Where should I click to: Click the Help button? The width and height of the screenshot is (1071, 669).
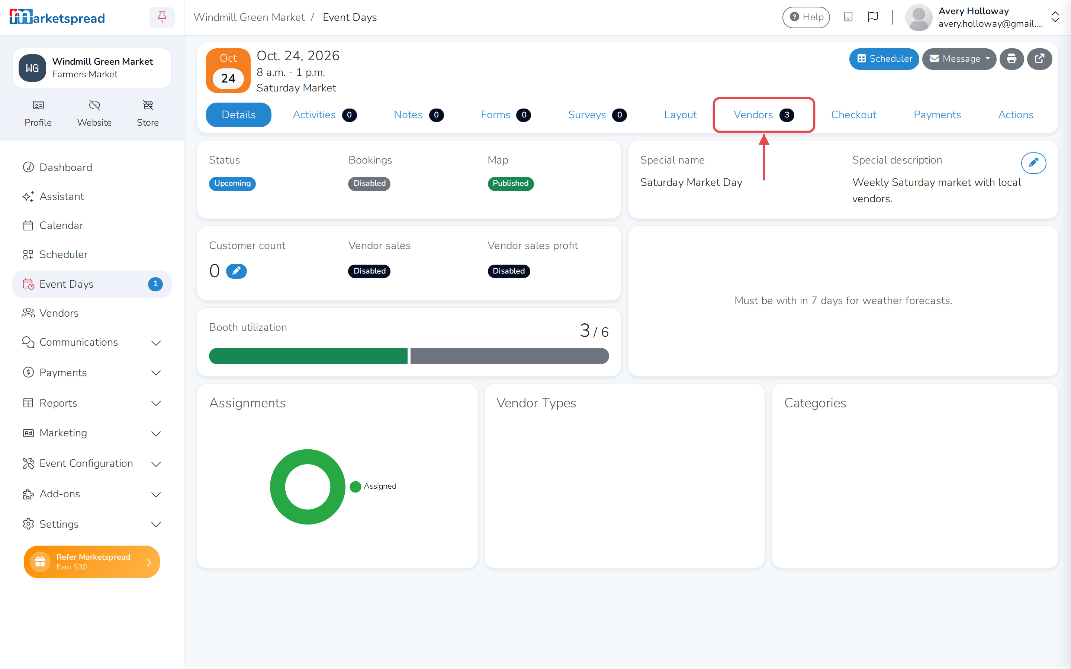point(806,17)
